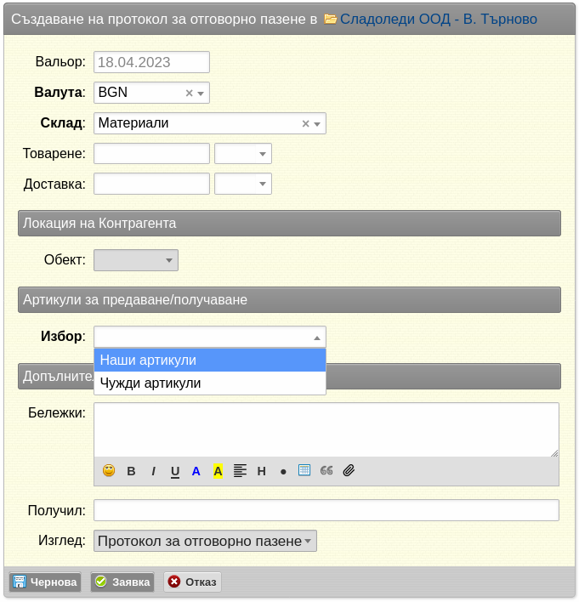Open the Товарене time dropdown
Image resolution: width=579 pixels, height=602 pixels.
pos(243,154)
